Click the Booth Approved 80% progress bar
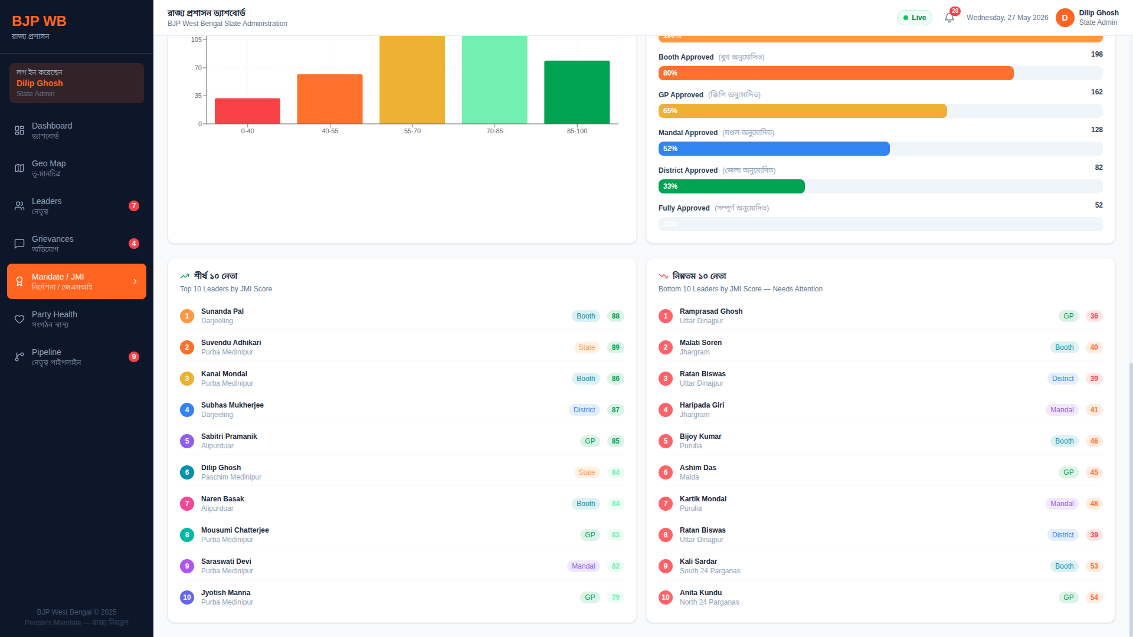Screen dimensions: 1133x637 pos(836,73)
